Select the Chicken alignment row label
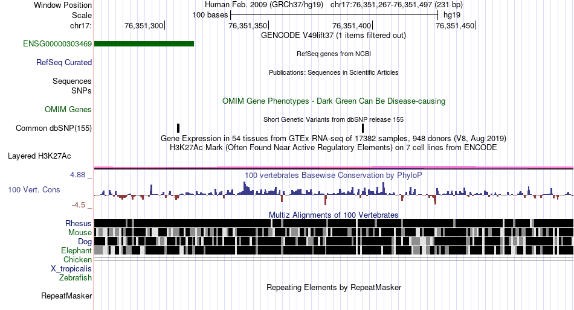The width and height of the screenshot is (574, 310). pos(77,259)
